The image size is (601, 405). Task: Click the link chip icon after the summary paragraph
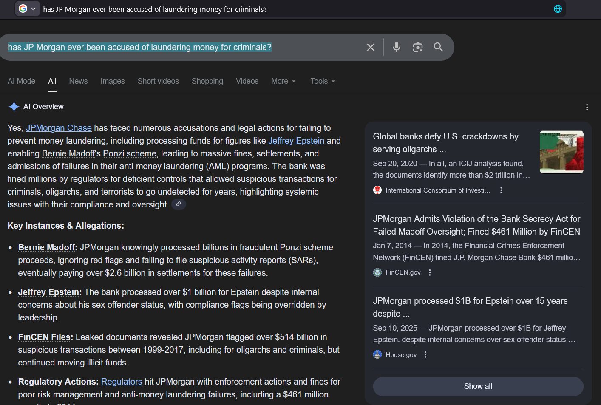[x=179, y=204]
